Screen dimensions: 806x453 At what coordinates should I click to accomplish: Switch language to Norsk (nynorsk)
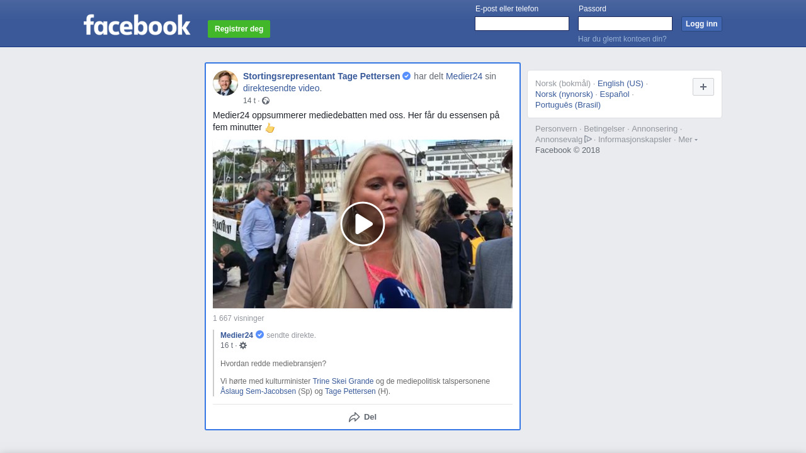[x=564, y=94]
